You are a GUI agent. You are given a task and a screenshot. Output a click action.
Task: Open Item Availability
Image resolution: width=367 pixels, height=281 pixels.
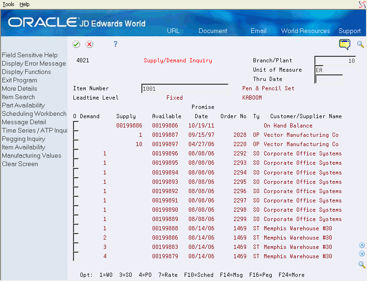pos(24,147)
